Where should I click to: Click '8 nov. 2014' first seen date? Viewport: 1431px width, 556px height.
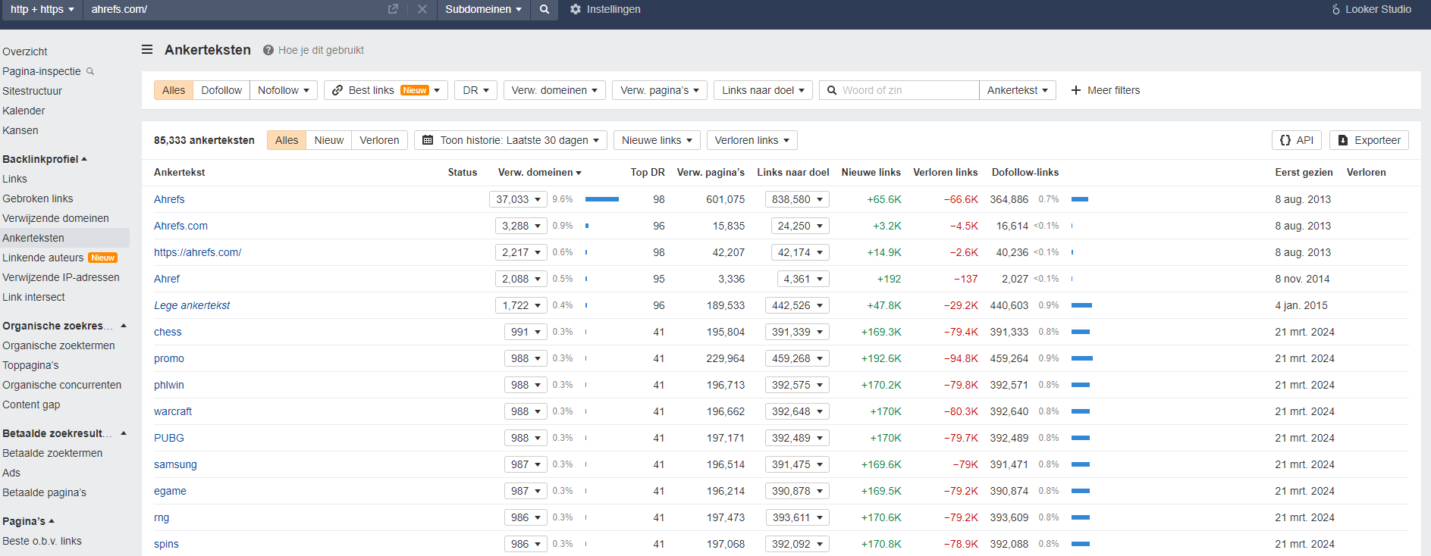[x=1302, y=279]
